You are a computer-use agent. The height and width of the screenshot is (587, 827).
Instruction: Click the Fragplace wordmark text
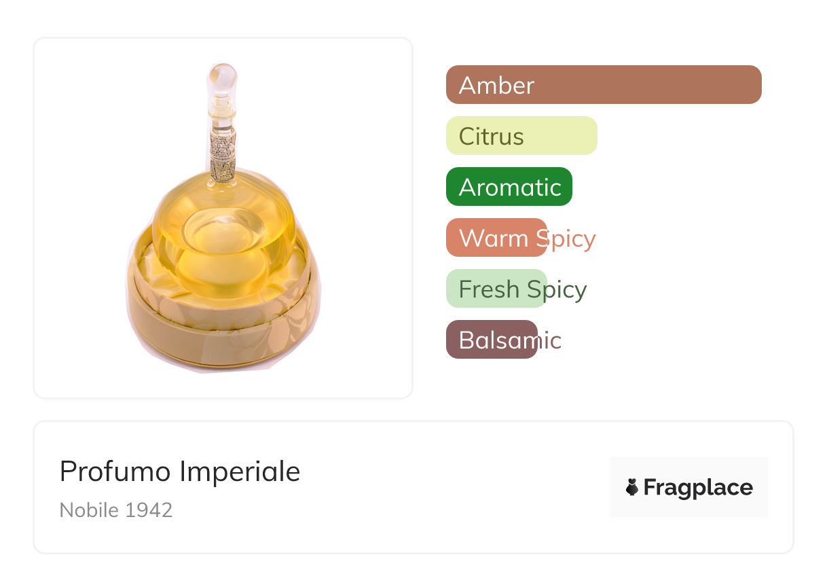[698, 487]
